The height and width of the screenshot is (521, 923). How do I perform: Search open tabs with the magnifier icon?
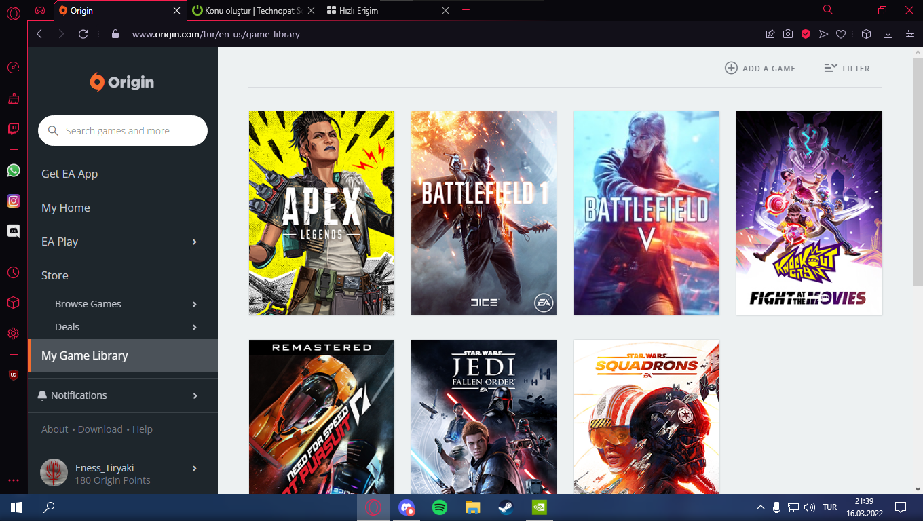[x=828, y=10]
